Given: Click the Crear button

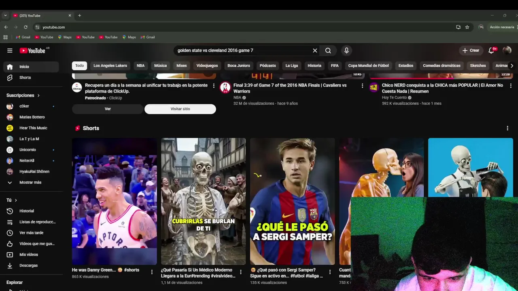Looking at the screenshot, I should [x=471, y=51].
